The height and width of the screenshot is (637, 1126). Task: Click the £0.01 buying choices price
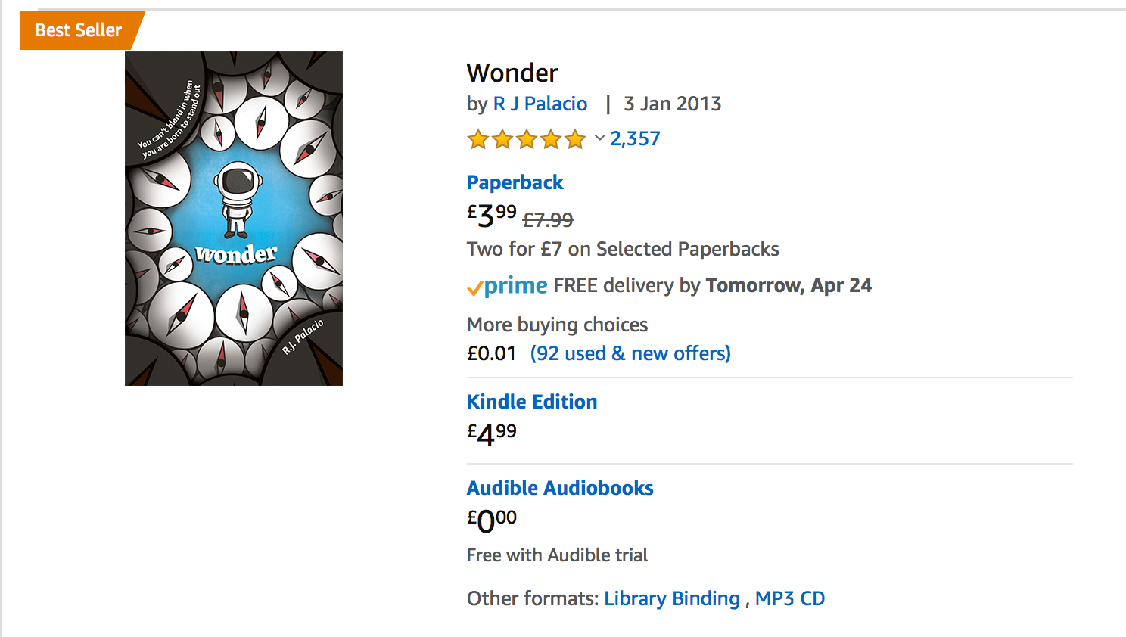tap(491, 353)
